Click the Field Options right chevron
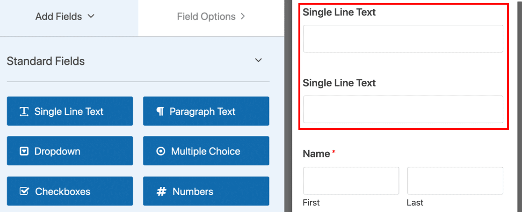Image resolution: width=522 pixels, height=212 pixels. coord(242,17)
